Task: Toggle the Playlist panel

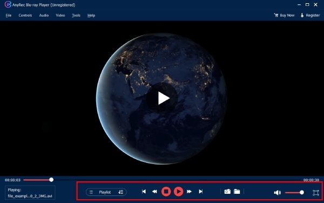Action: 105,192
